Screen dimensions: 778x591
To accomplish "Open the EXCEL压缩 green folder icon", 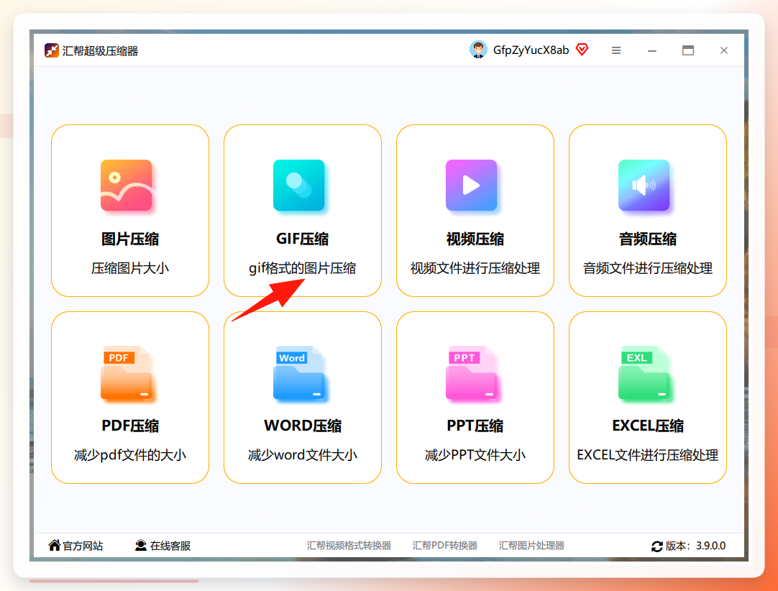I will 644,373.
